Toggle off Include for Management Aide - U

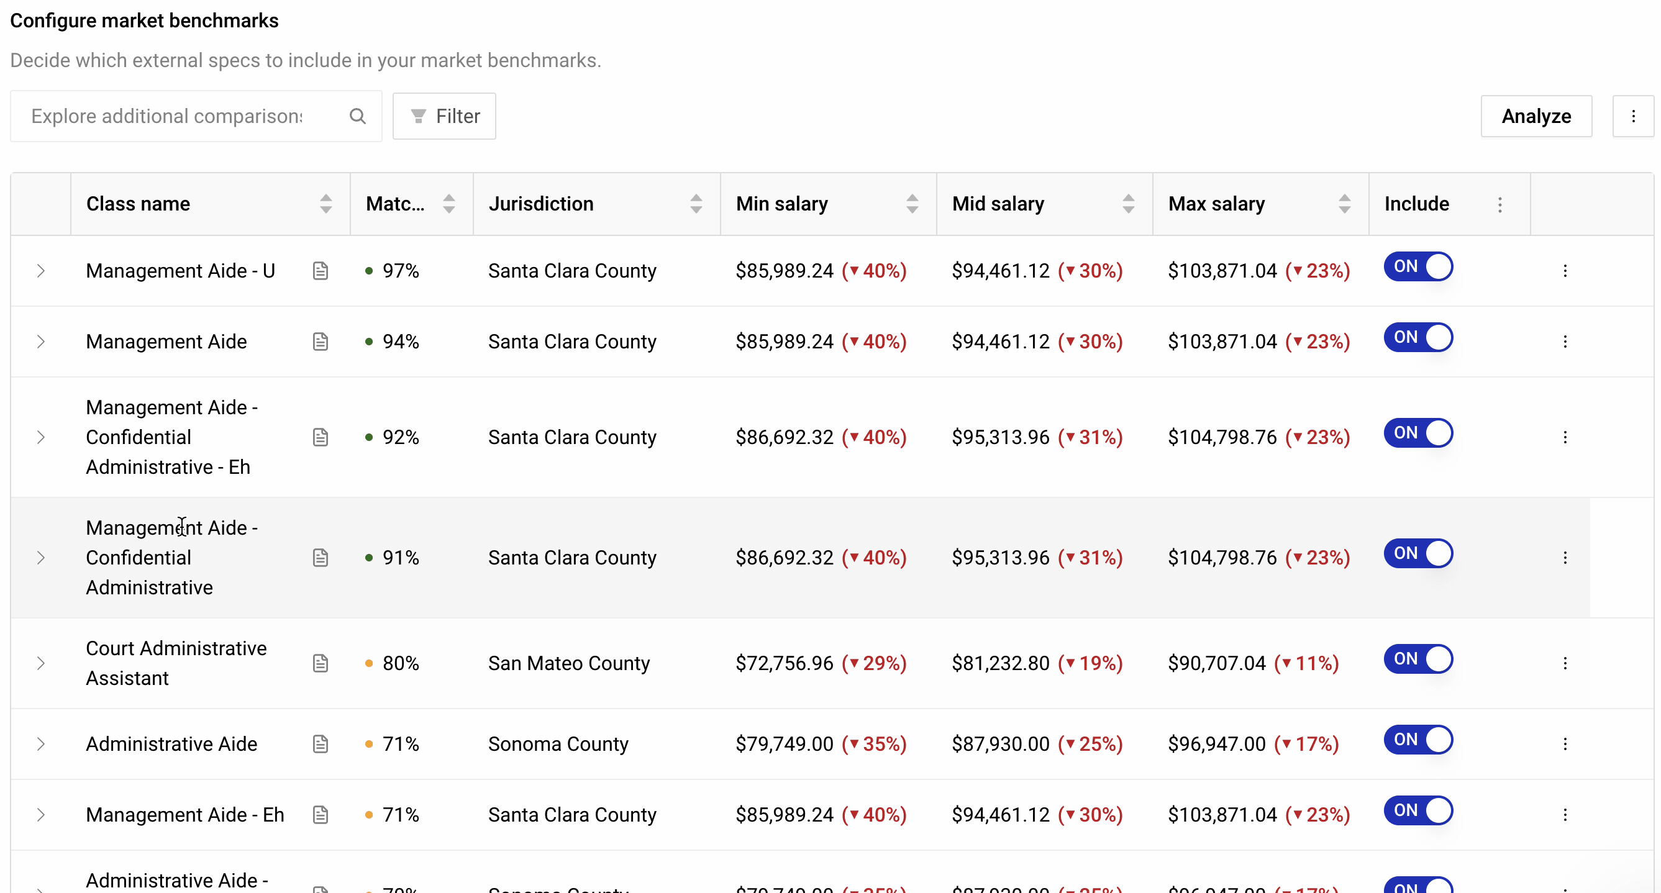pos(1418,267)
